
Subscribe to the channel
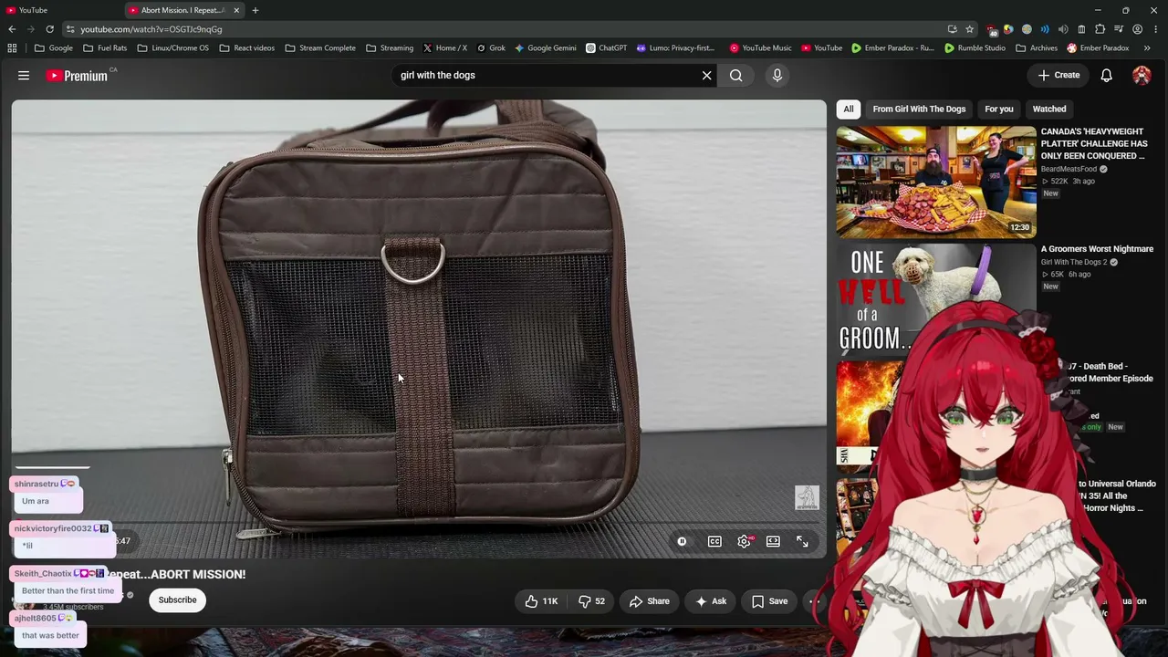pyautogui.click(x=177, y=600)
